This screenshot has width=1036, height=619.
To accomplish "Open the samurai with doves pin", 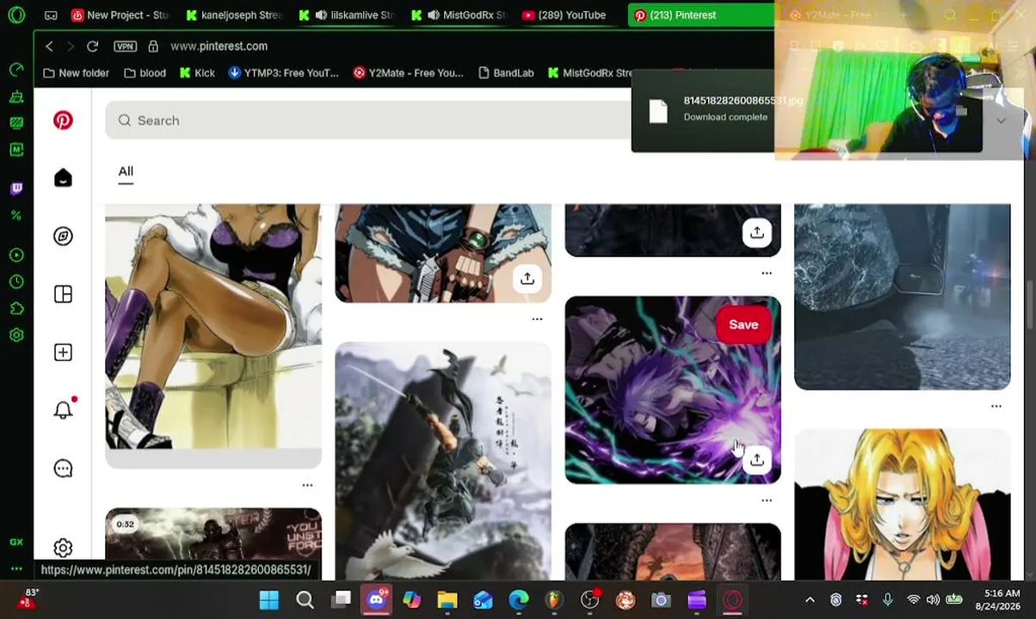I will tap(443, 461).
